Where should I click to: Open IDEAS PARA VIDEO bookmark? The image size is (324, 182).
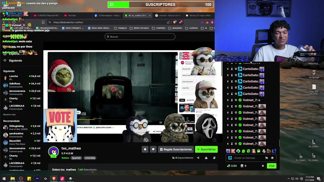tap(99, 28)
